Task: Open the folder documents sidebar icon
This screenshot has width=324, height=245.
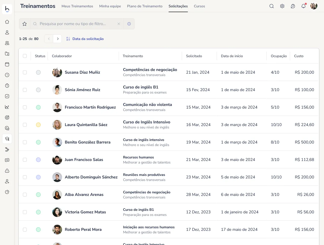Action: point(7,54)
